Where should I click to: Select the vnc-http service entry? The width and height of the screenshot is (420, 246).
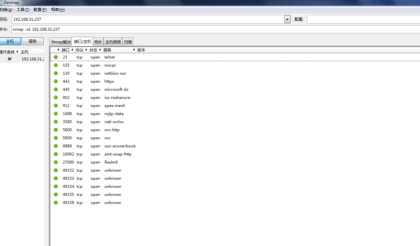point(112,130)
